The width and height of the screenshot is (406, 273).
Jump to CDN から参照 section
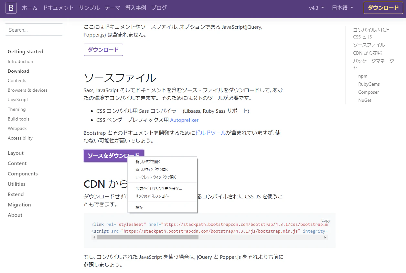[367, 53]
